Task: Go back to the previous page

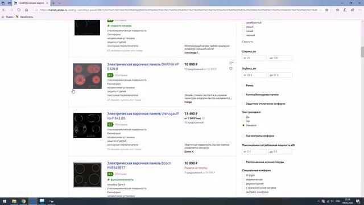Action: 4,10
